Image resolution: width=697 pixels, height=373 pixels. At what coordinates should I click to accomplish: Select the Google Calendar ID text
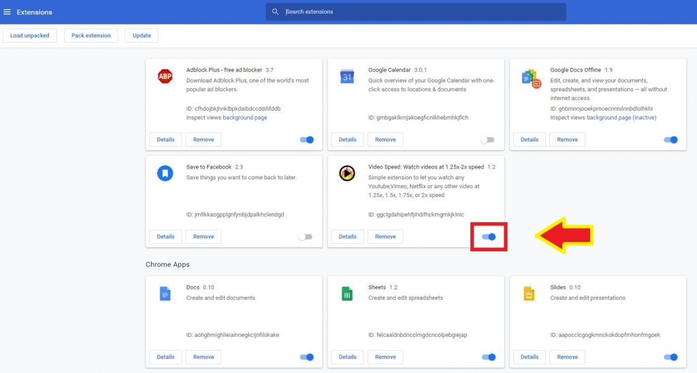[x=419, y=118]
